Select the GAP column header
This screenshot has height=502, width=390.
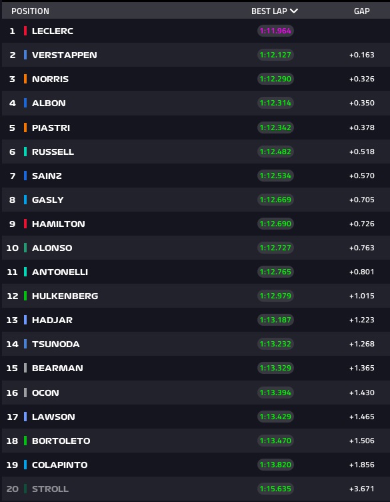361,11
